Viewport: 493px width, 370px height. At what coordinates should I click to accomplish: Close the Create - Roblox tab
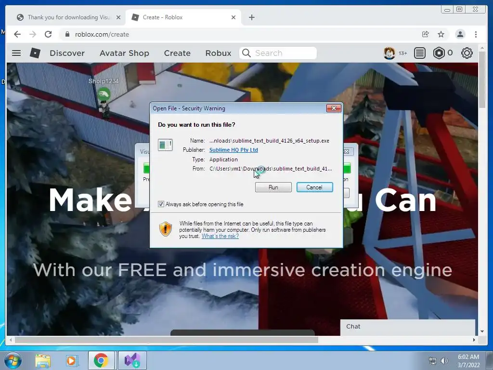(234, 17)
